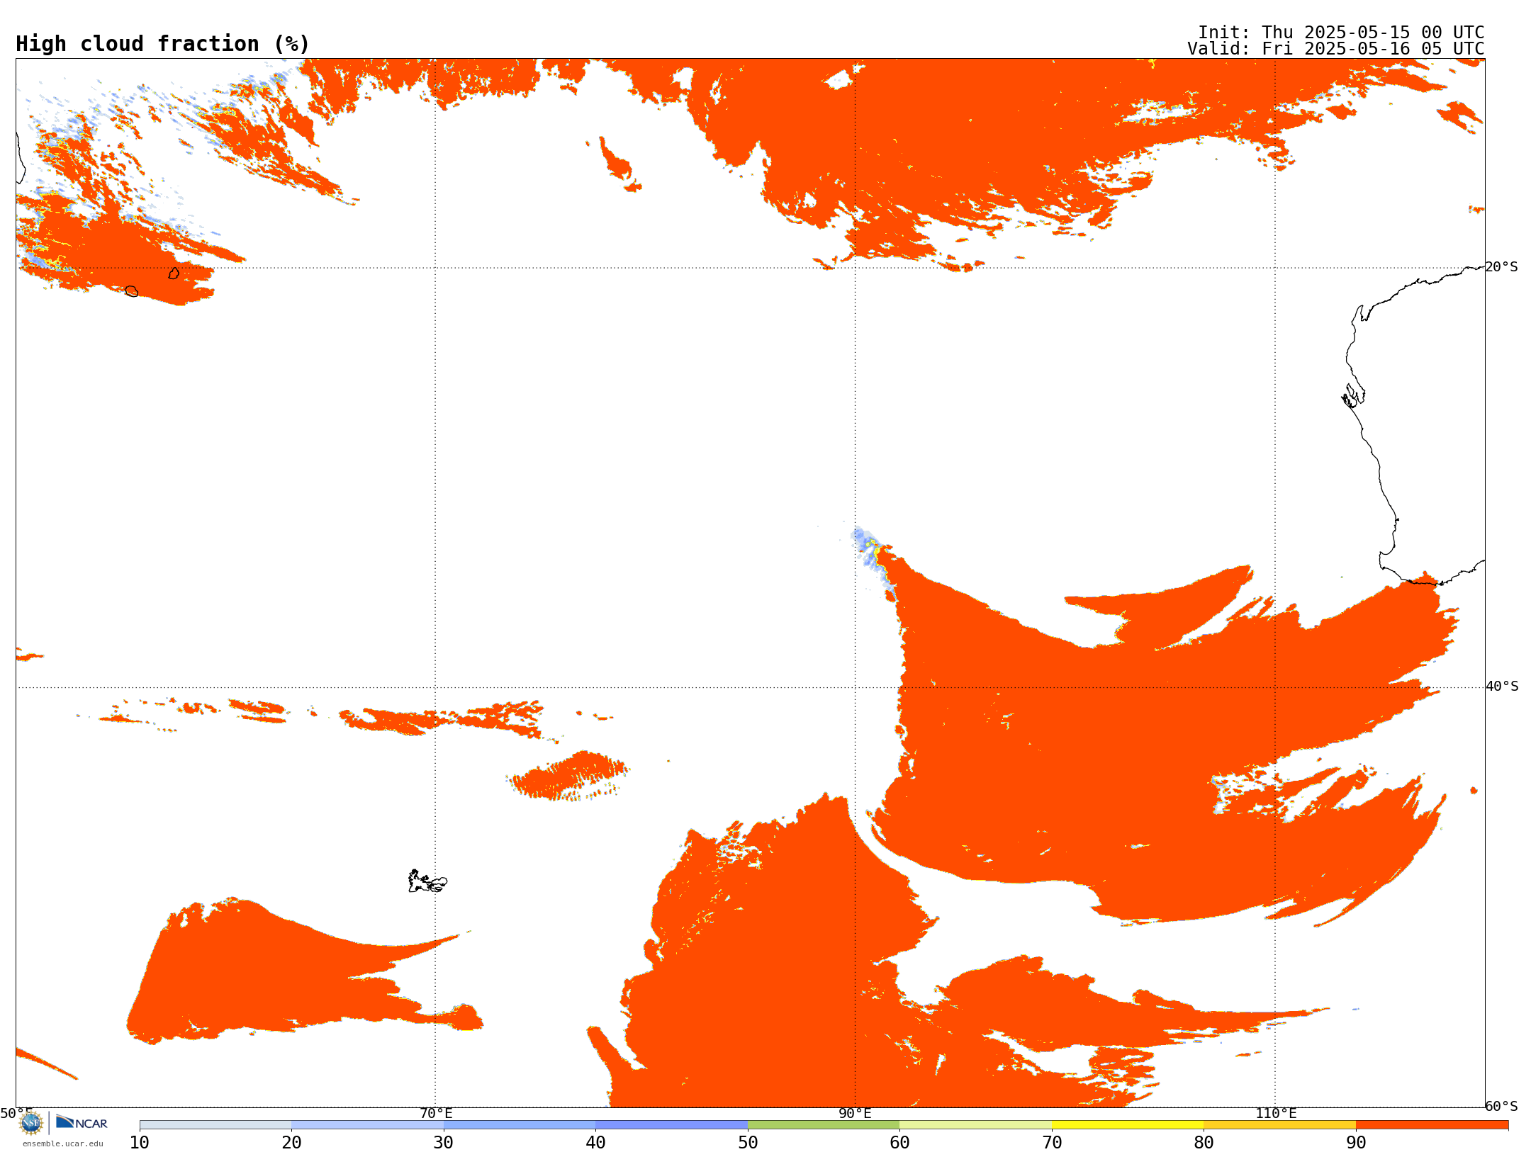Pick the 30-40 blue colorbar segment
Image resolution: width=1531 pixels, height=1152 pixels.
pos(520,1125)
